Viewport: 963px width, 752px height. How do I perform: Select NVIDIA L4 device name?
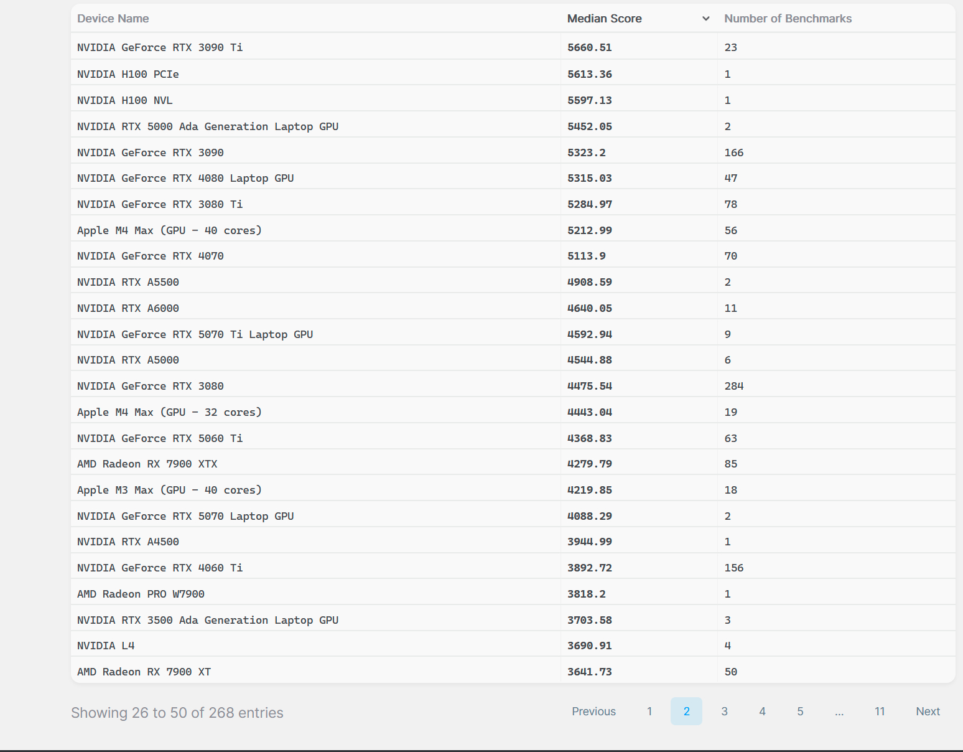pos(106,646)
